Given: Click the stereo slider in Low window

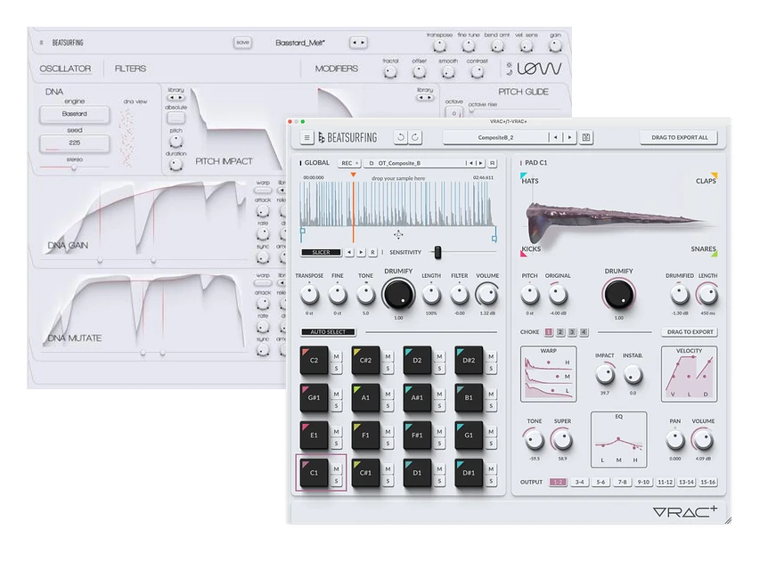Looking at the screenshot, I should pos(74,167).
